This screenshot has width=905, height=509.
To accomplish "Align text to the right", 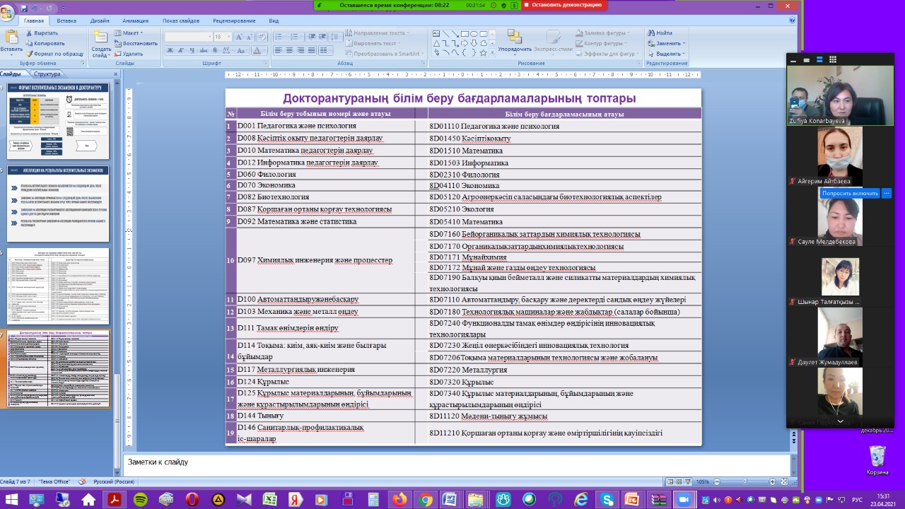I will pyautogui.click(x=300, y=51).
